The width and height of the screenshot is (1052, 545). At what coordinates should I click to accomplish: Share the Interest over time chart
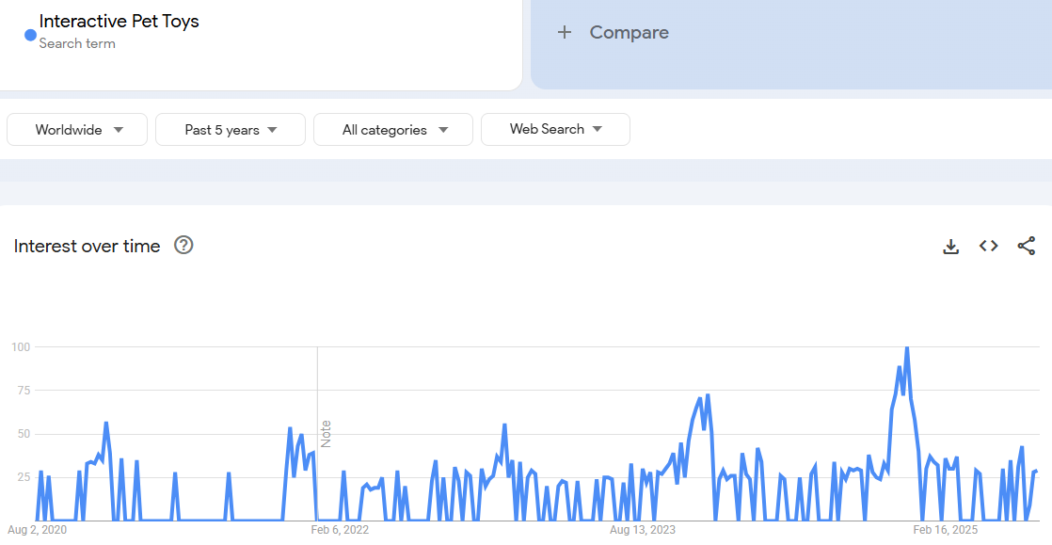coord(1026,247)
